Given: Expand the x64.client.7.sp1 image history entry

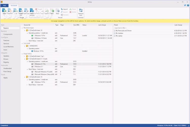Looking at the screenshot, I should [x=25, y=56].
